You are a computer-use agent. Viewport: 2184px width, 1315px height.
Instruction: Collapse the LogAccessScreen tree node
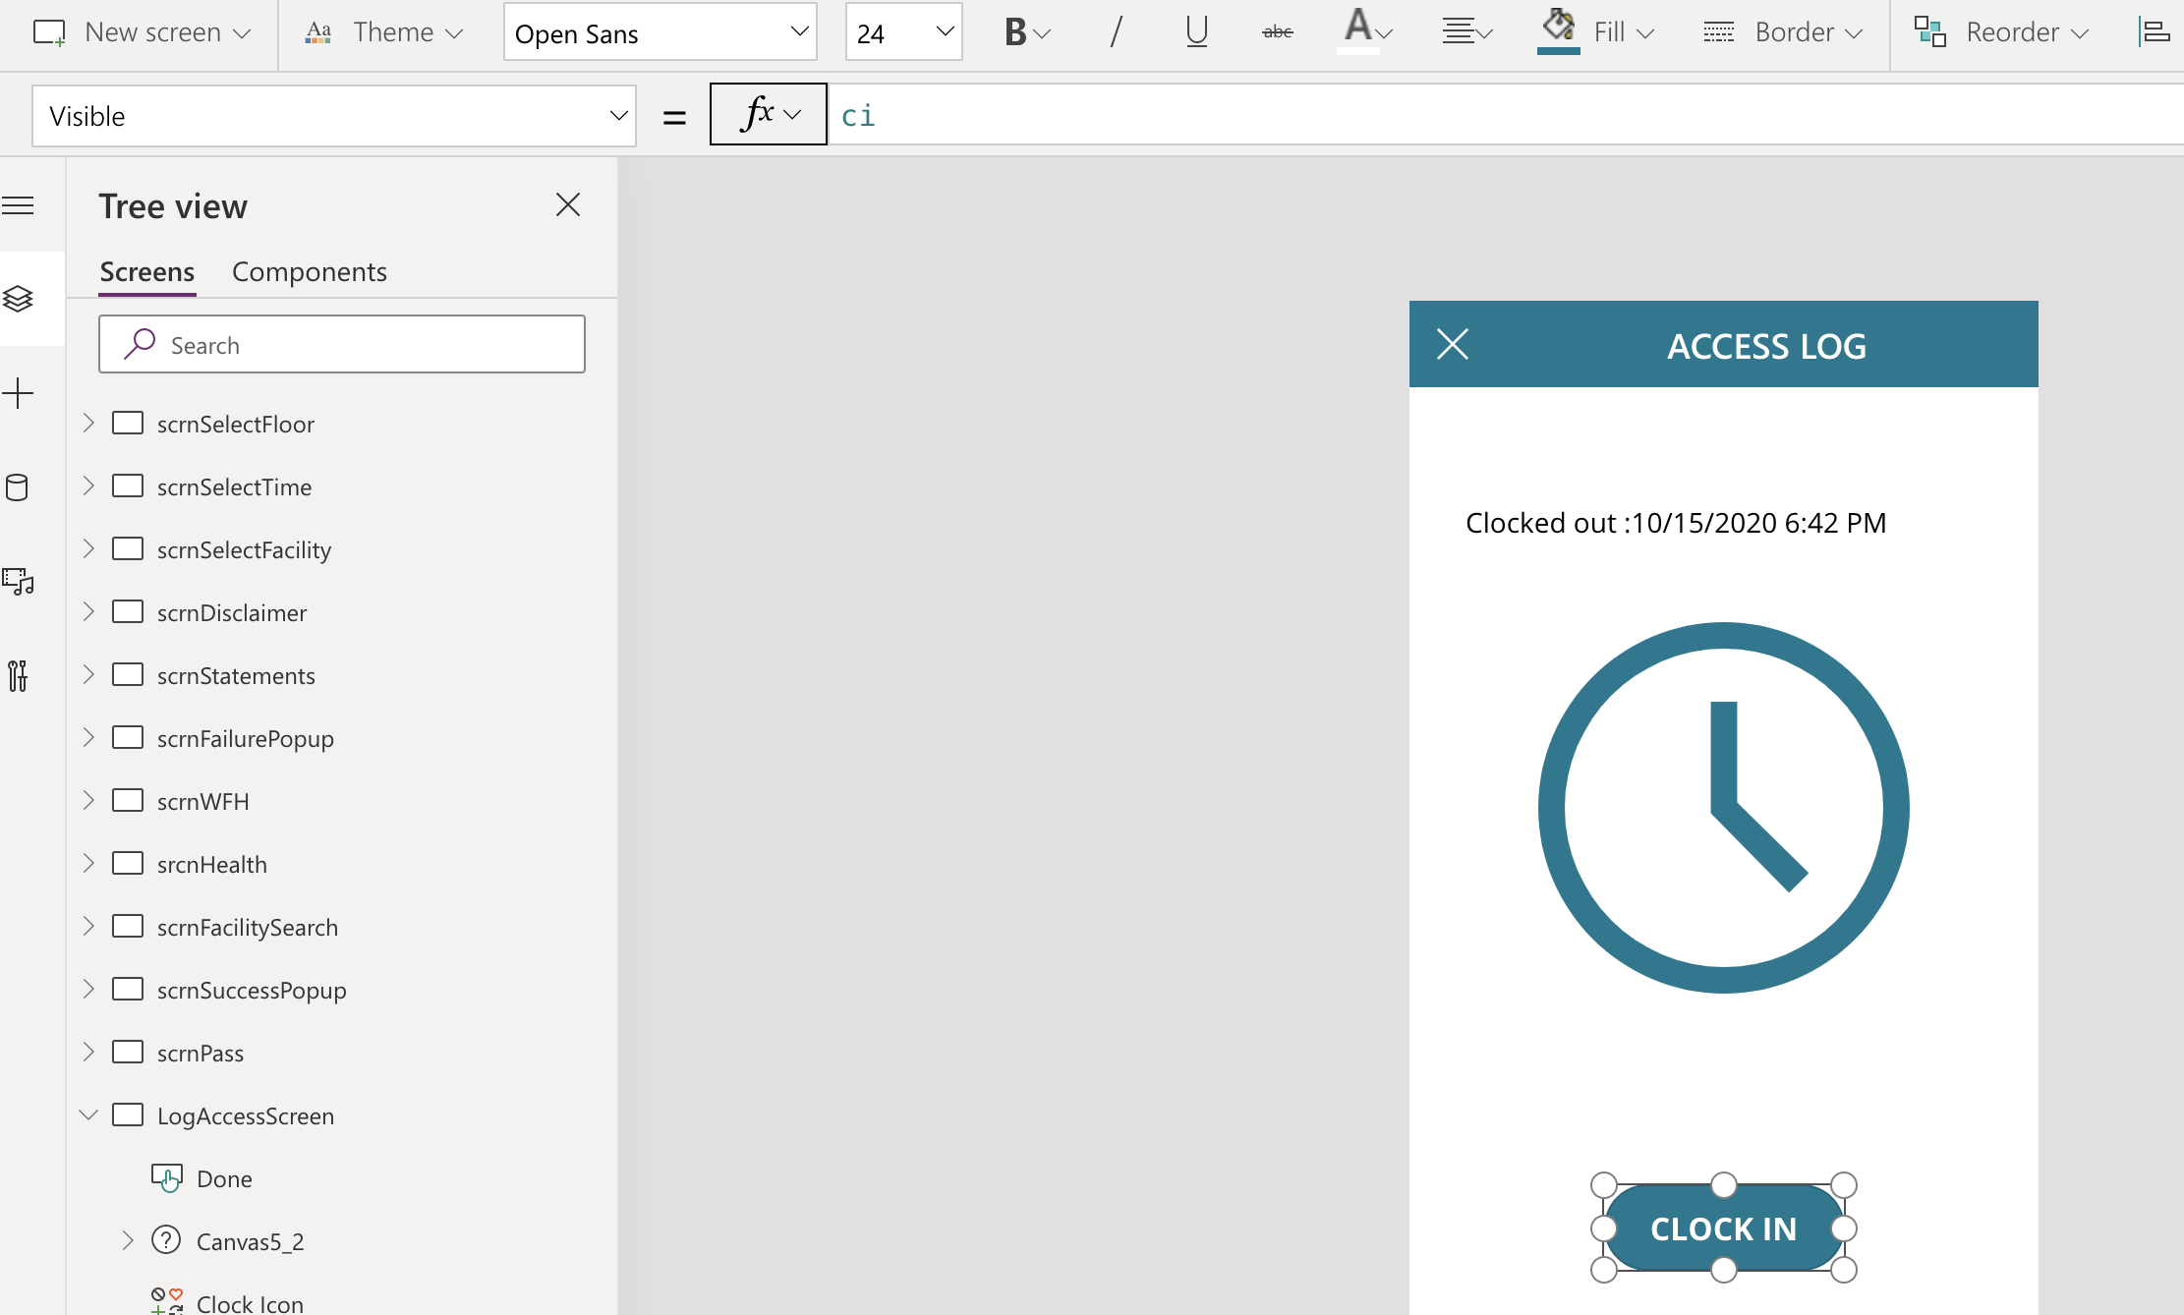(87, 1115)
